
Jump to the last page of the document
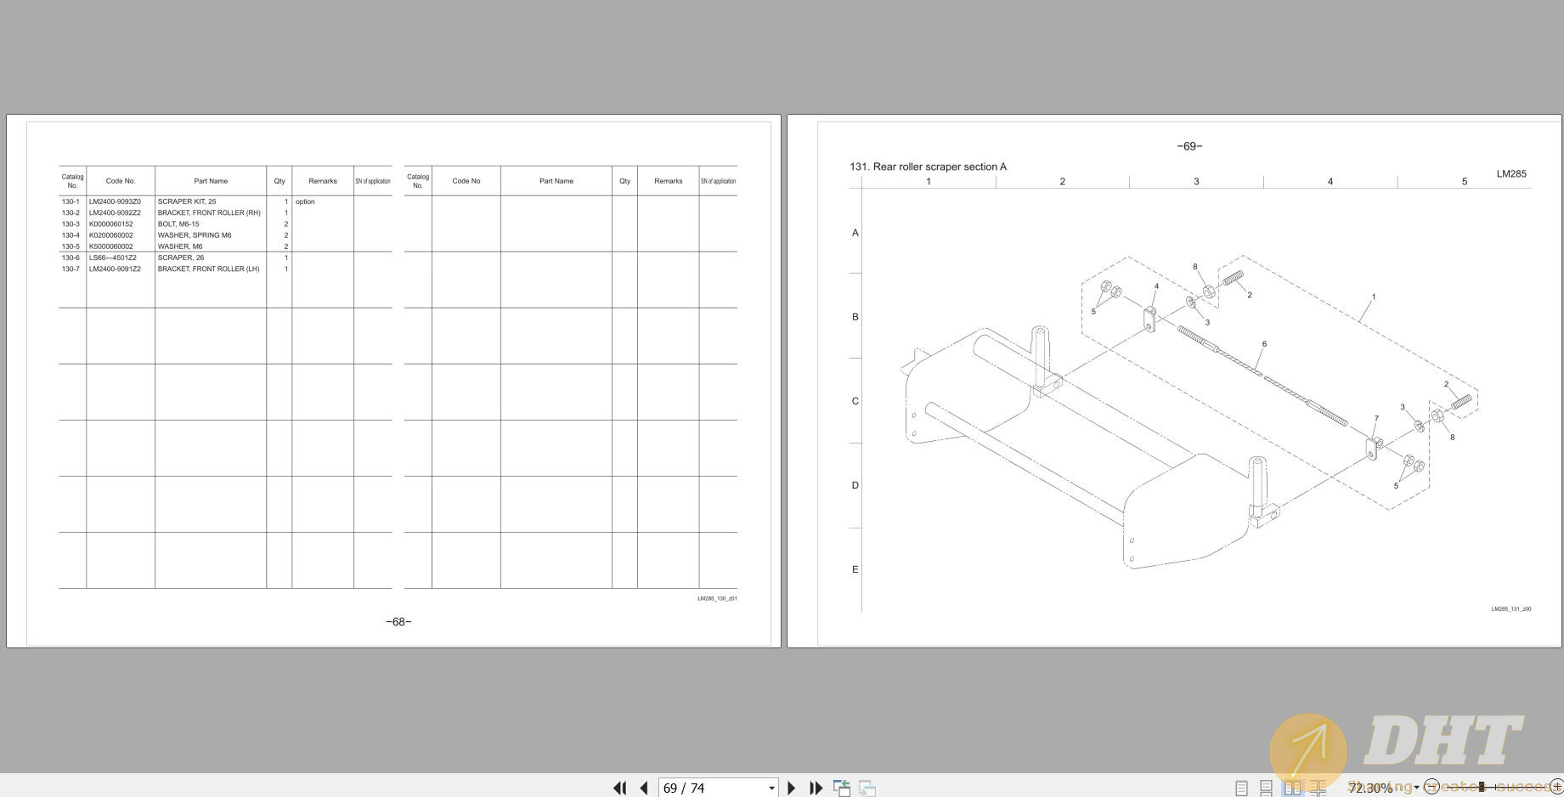[x=816, y=788]
